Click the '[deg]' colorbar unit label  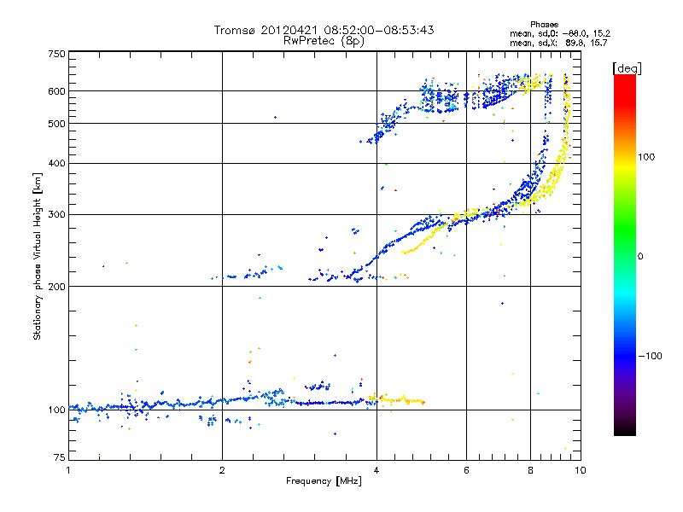[627, 69]
